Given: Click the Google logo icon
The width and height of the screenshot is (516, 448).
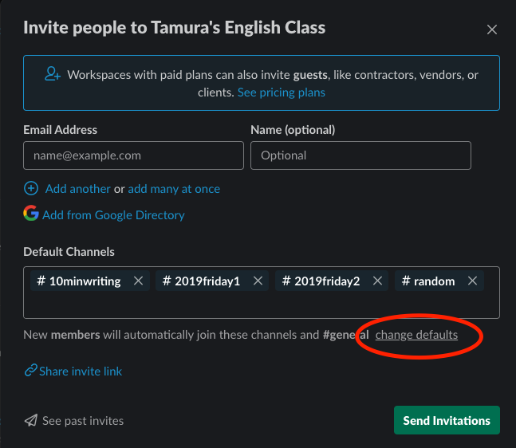Looking at the screenshot, I should 31,214.
